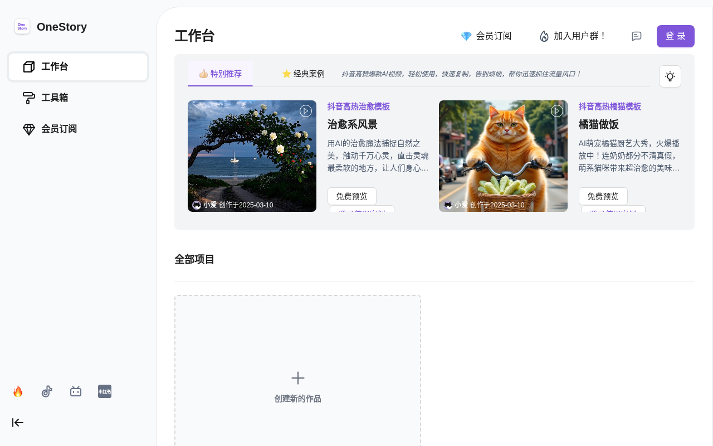
Task: Switch to the 特别推荐 tab
Action: [x=220, y=74]
